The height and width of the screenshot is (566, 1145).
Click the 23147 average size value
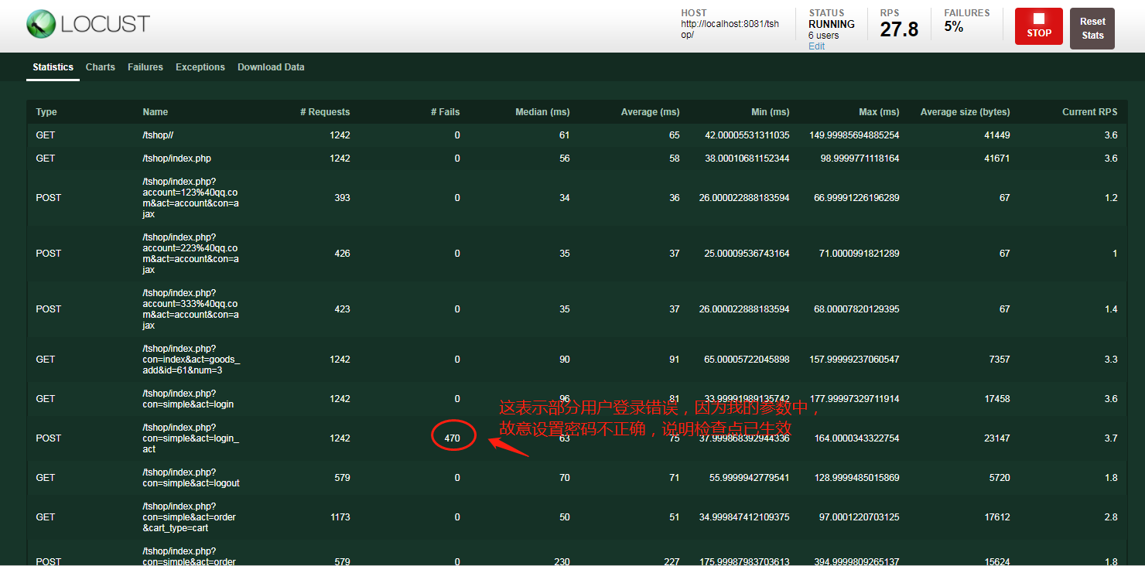997,438
